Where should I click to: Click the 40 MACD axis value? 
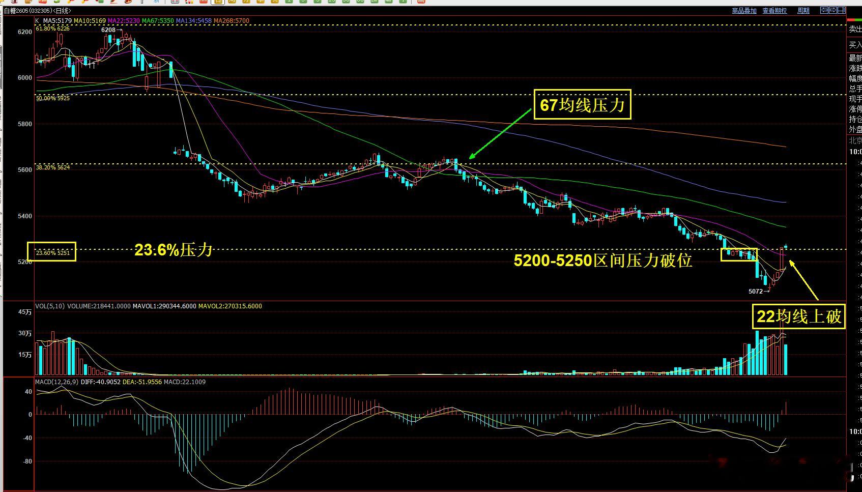point(28,392)
